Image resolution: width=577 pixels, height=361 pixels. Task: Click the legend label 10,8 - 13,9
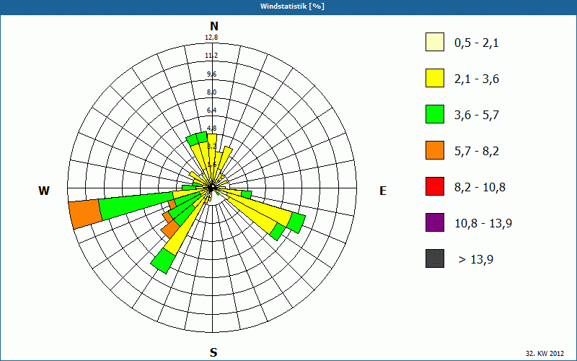pyautogui.click(x=483, y=224)
